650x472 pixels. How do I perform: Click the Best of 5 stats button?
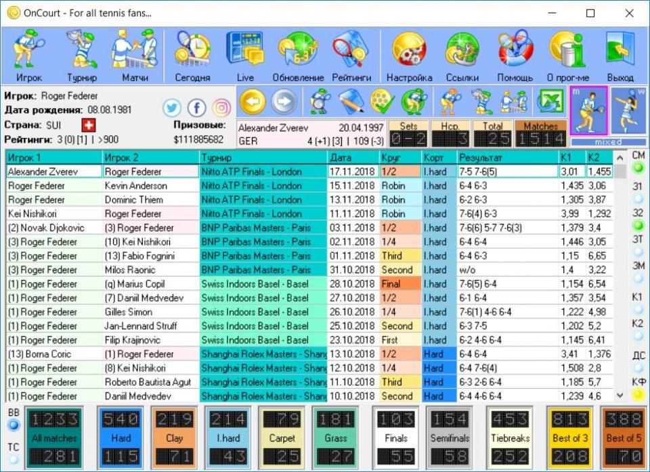pos(623,437)
